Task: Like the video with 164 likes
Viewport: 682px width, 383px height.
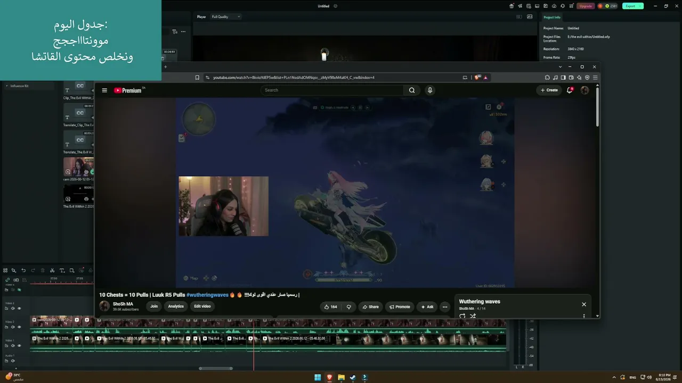Action: tap(331, 307)
